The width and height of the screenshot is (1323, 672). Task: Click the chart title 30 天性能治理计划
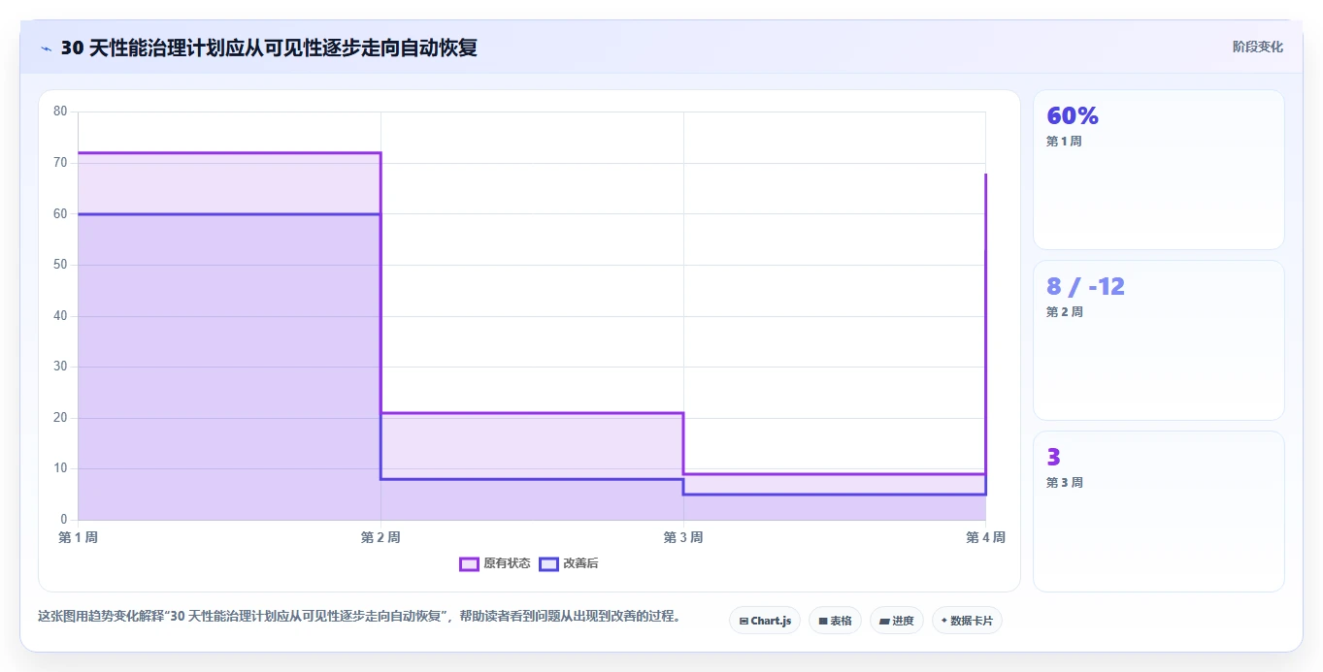(269, 48)
